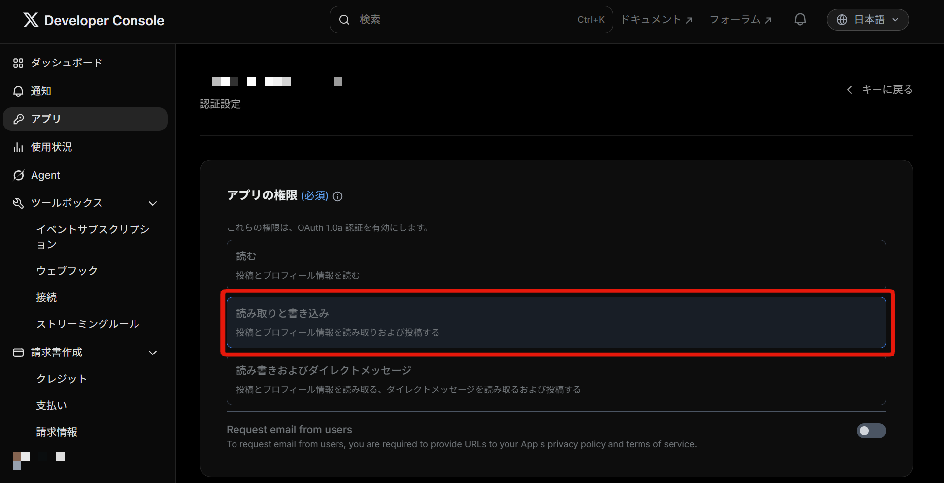The image size is (944, 483).
Task: Click the (必須) label
Action: [x=314, y=196]
